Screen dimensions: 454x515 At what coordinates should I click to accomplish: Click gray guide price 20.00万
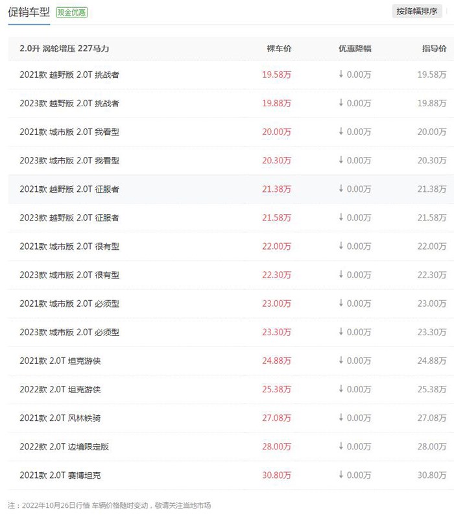pyautogui.click(x=432, y=132)
